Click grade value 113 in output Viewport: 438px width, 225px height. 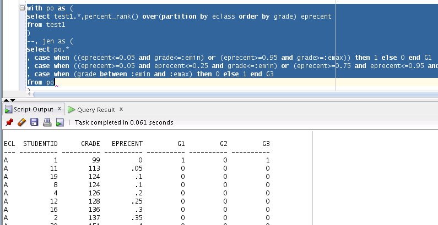pos(94,168)
